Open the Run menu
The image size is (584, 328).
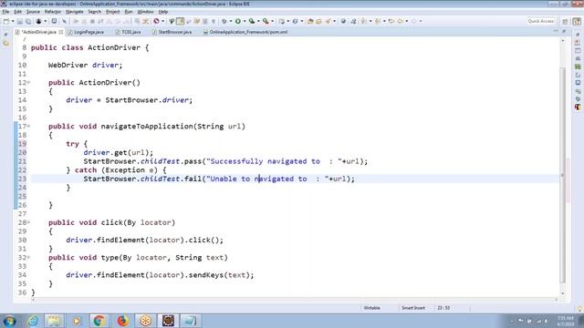[129, 12]
